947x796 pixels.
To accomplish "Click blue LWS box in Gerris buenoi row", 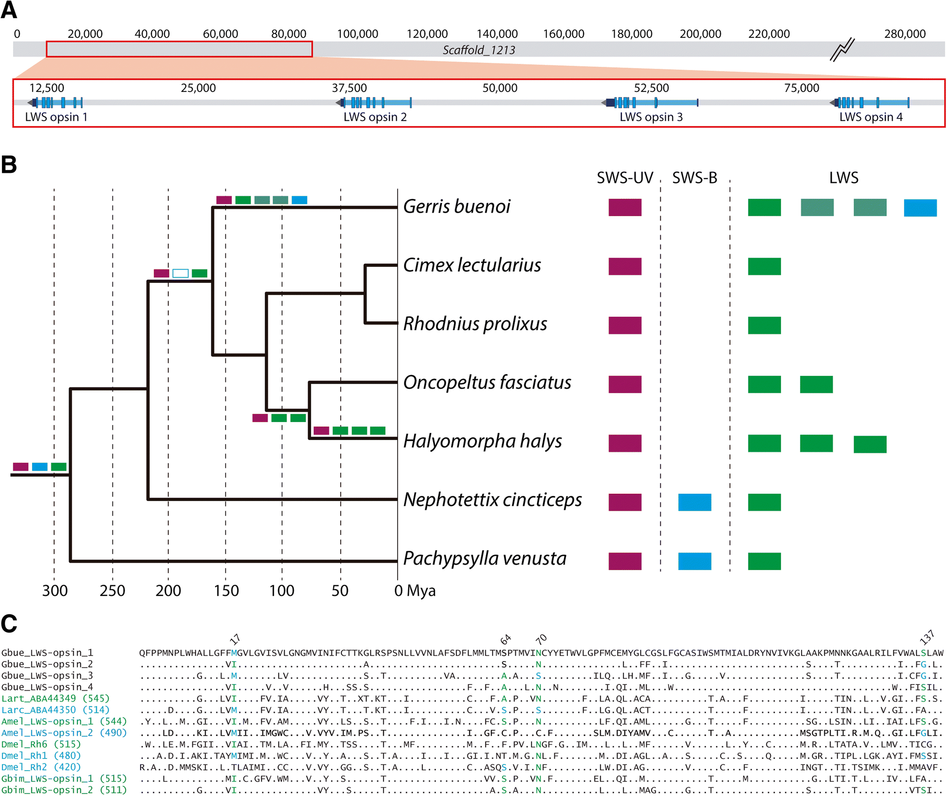I will [920, 208].
